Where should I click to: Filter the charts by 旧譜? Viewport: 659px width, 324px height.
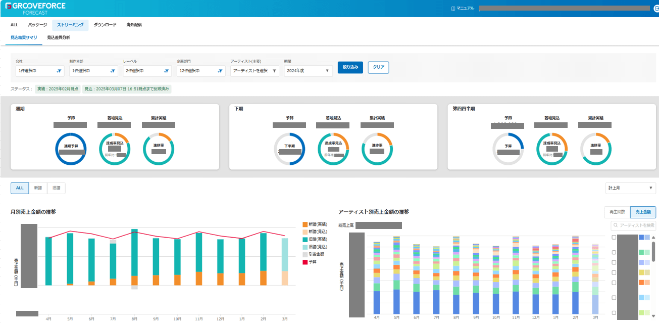tap(56, 188)
